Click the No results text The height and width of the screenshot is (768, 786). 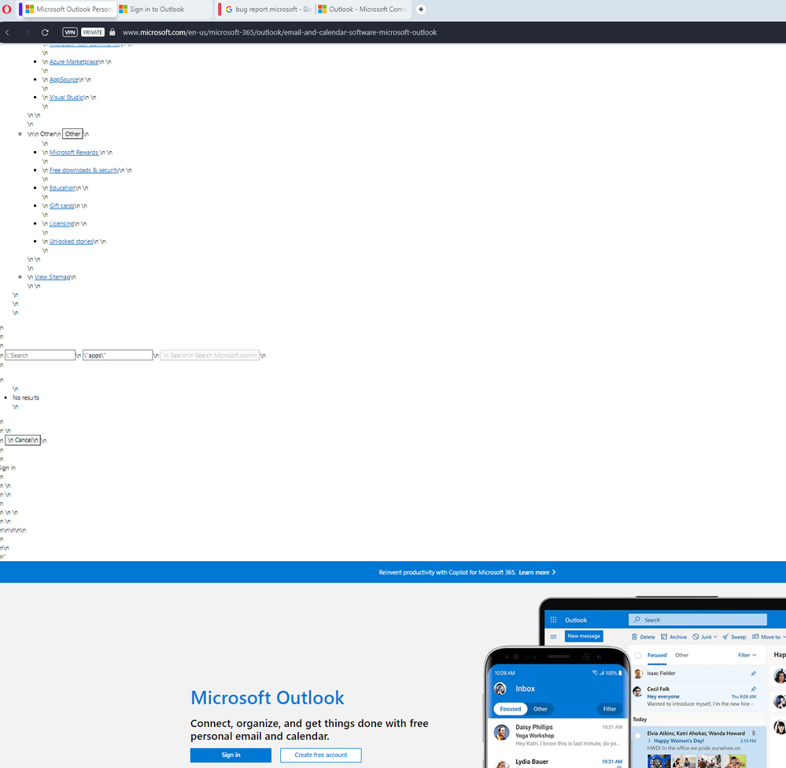coord(26,398)
